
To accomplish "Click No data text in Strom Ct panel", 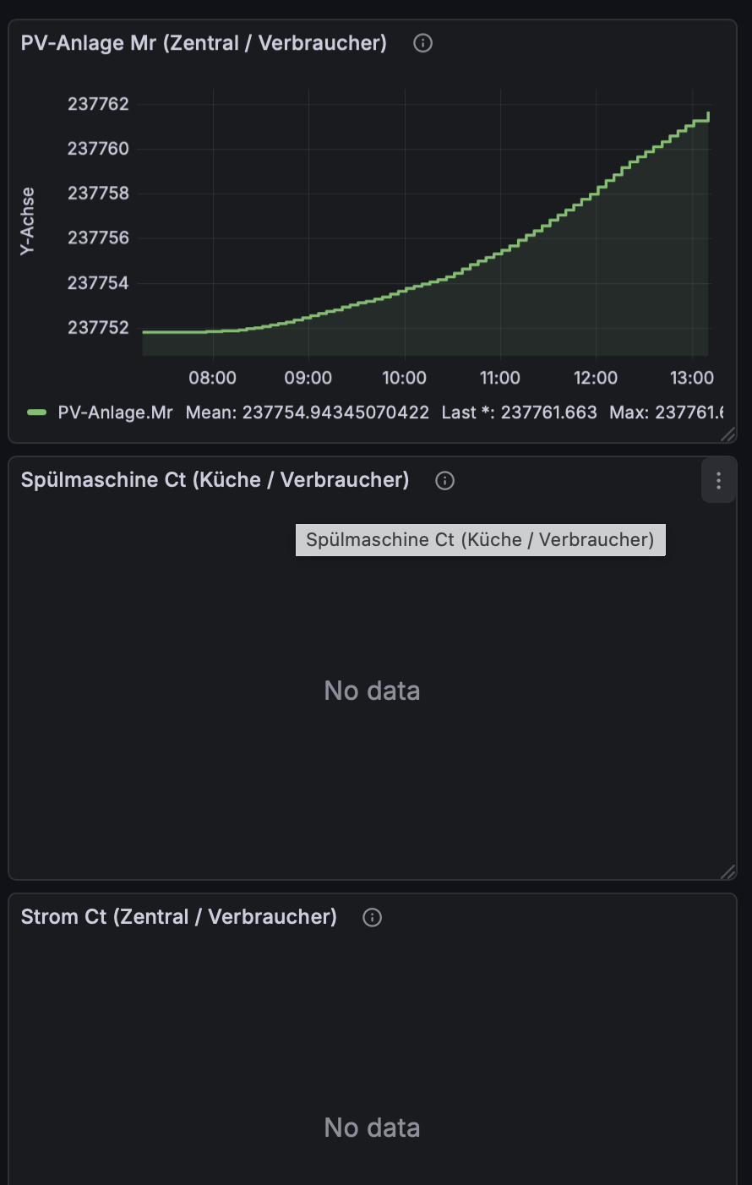I will [x=372, y=1128].
